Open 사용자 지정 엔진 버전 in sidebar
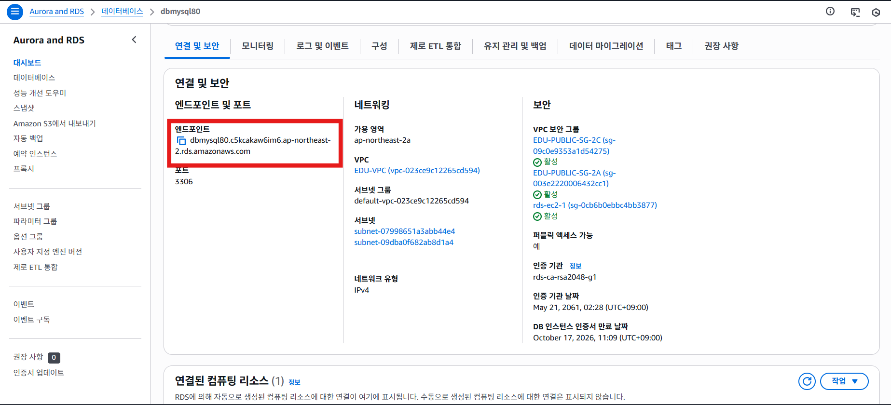 click(48, 252)
